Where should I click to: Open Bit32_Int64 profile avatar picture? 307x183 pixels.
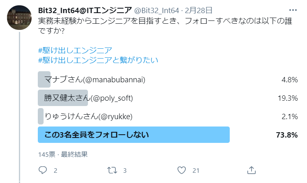[x=19, y=18]
